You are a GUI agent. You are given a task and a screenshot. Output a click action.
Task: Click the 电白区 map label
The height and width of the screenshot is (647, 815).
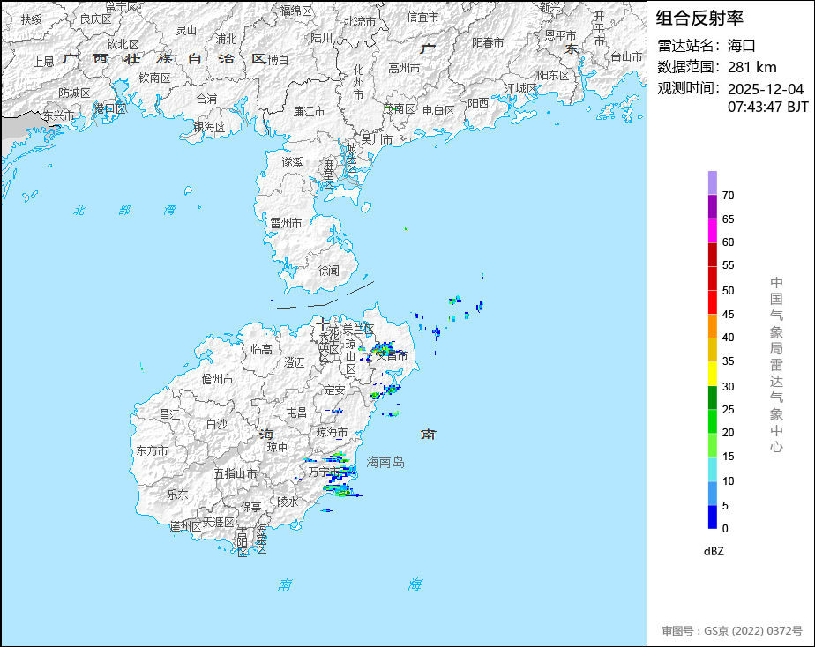click(438, 110)
